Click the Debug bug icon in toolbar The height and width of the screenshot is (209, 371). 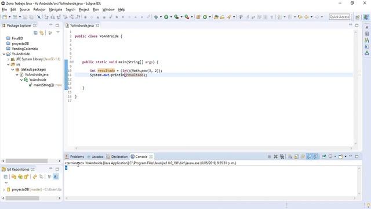[156, 17]
